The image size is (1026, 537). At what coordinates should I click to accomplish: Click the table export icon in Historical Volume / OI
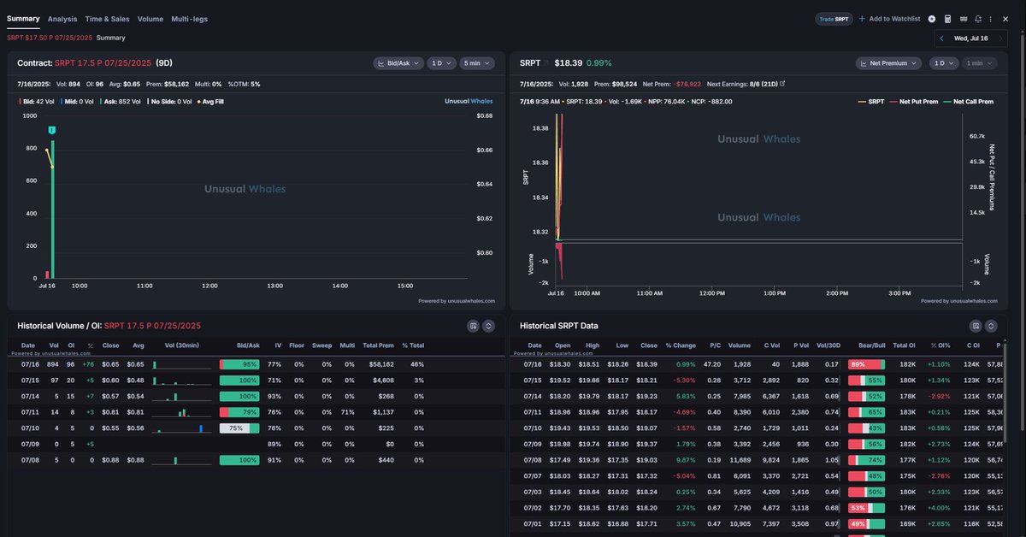473,326
